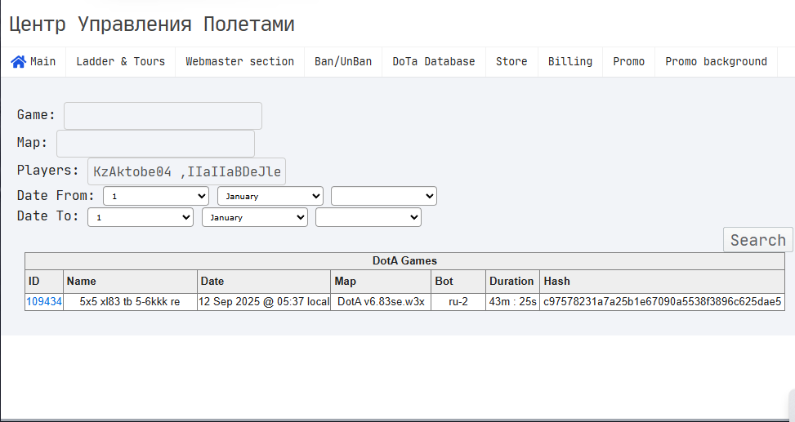Click the Центр Управления Полетами title
Viewport: 795px width, 422px height.
coord(152,24)
